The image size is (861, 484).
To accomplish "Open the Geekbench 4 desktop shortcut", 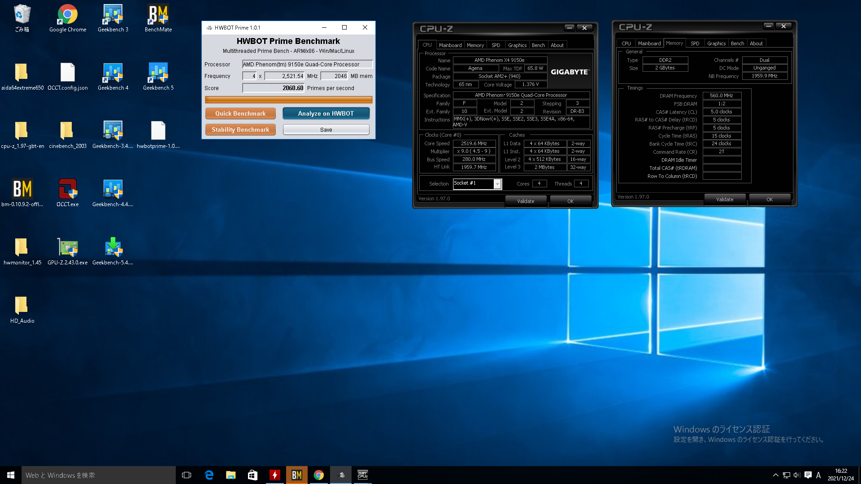I will (x=113, y=77).
